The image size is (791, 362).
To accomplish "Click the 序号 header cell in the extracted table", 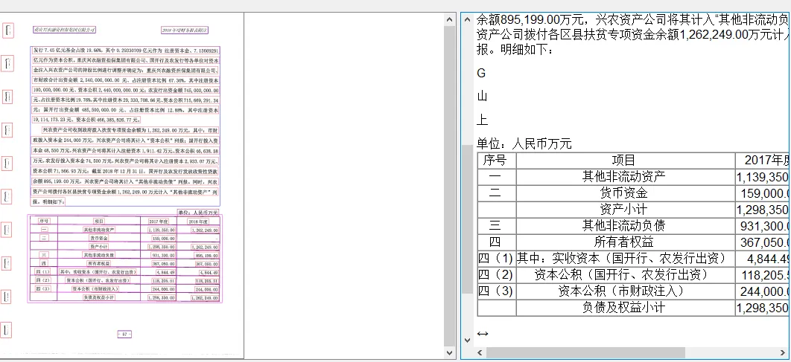I will [495, 161].
